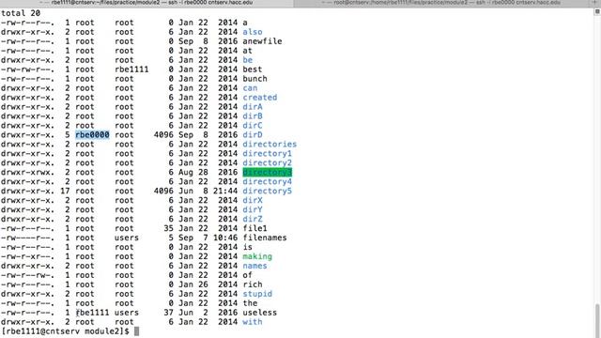Click the shell prompt cursor
The width and height of the screenshot is (601, 338).
point(136,331)
